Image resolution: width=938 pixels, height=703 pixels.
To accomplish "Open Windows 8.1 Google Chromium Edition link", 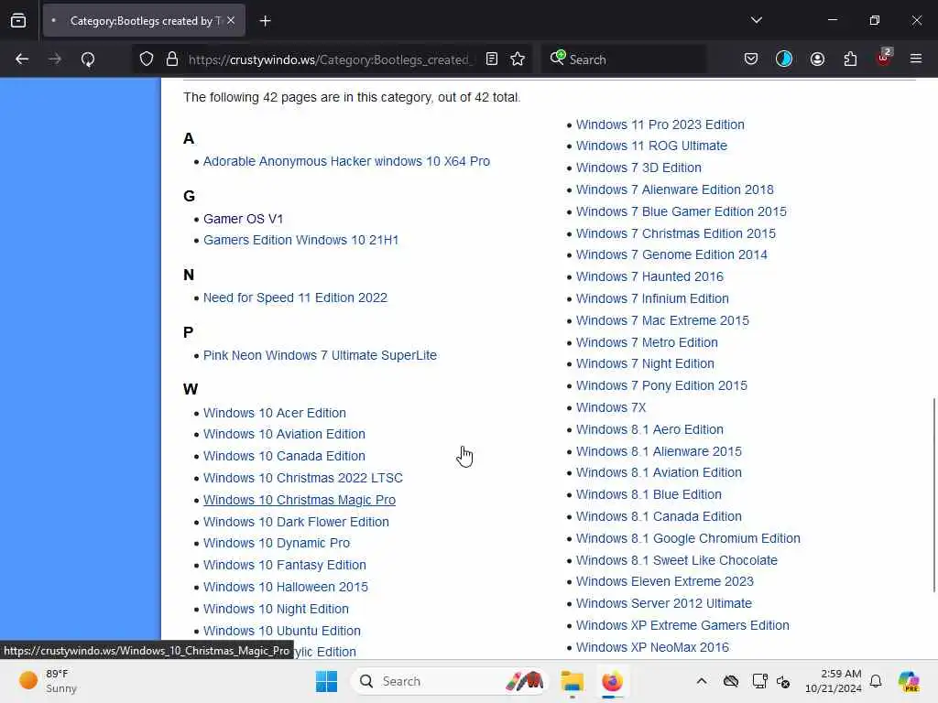I will click(x=688, y=538).
